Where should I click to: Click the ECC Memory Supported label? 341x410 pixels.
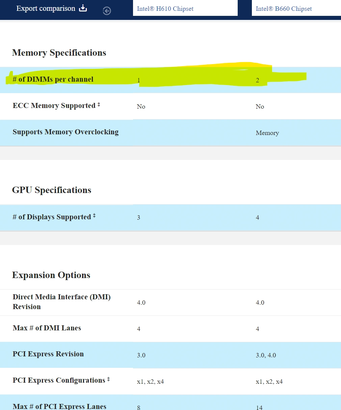[x=54, y=106]
